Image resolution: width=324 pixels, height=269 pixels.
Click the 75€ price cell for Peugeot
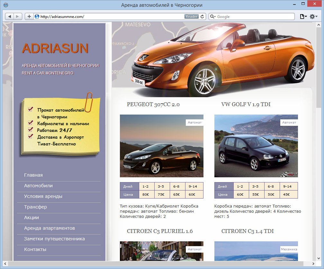[x=162, y=194]
